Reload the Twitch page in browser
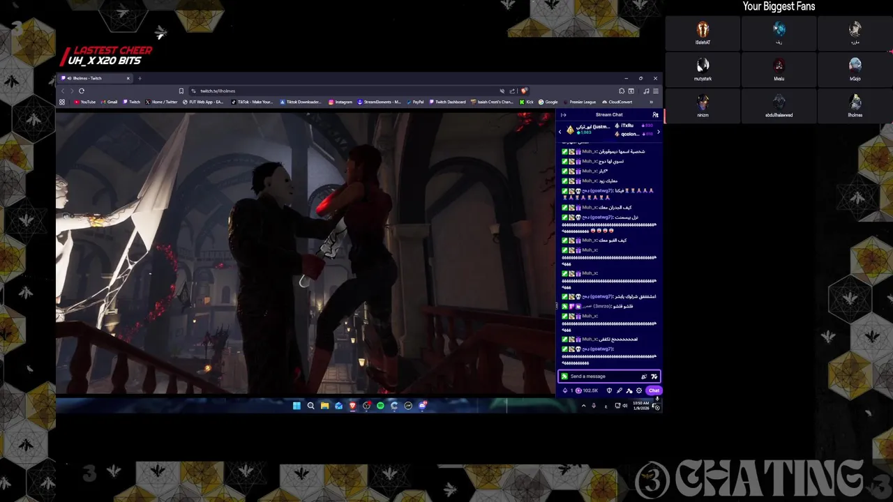This screenshot has height=502, width=893. [82, 91]
